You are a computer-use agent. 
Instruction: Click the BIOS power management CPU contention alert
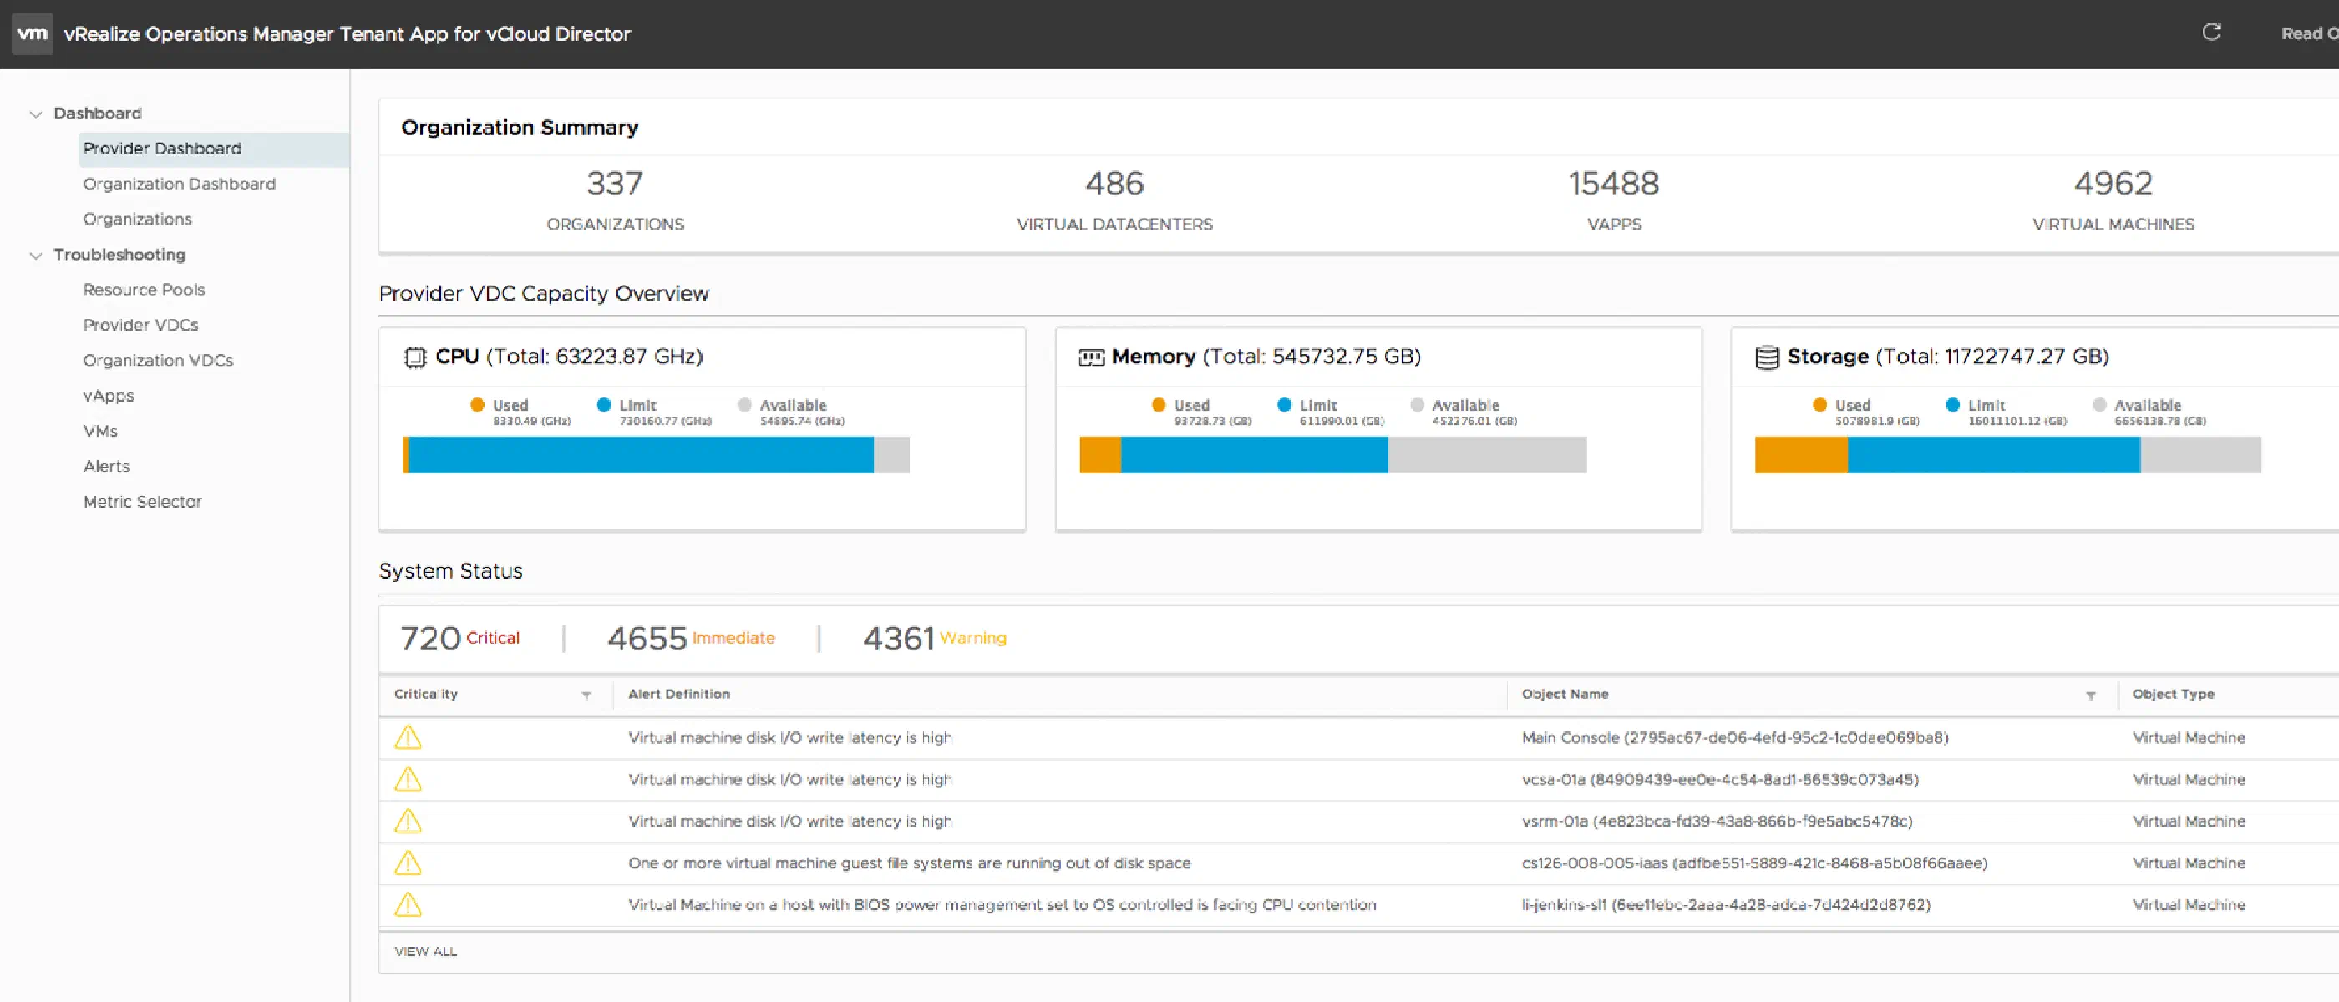point(1002,905)
